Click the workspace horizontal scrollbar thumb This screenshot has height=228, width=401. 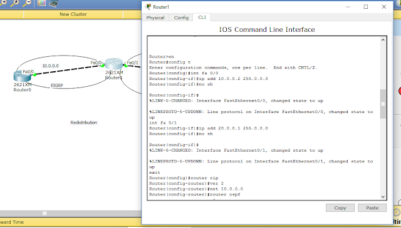(44, 213)
